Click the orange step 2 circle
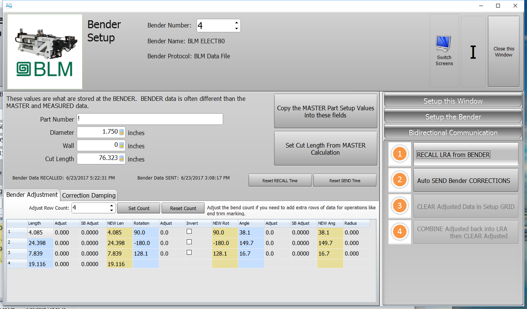This screenshot has height=309, width=527. [400, 180]
